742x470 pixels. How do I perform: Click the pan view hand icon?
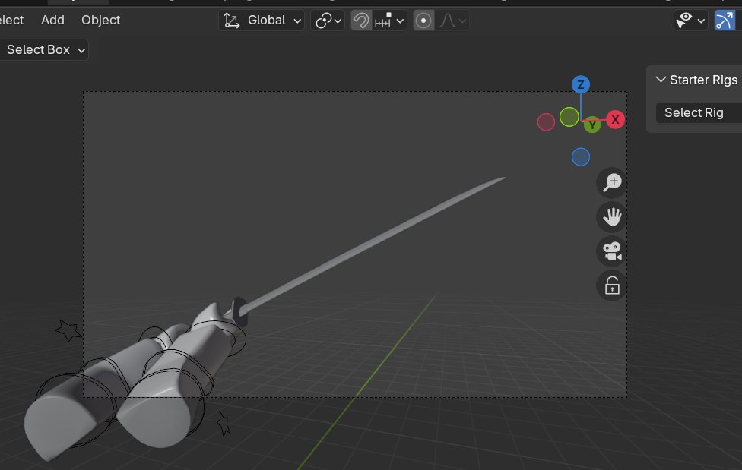click(x=612, y=217)
